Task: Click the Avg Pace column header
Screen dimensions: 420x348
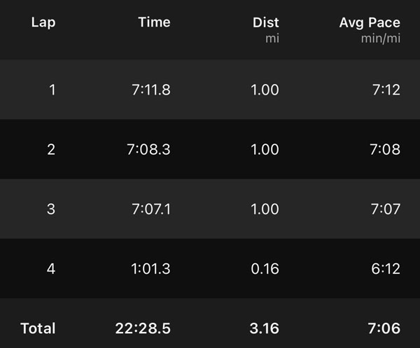Action: coord(370,22)
